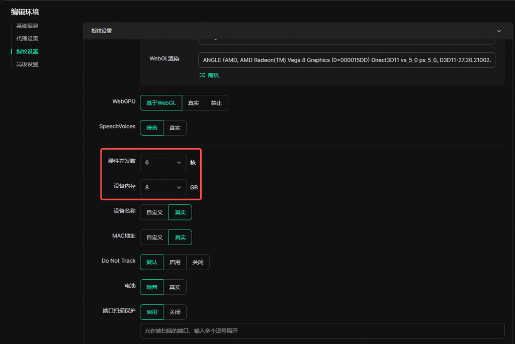The width and height of the screenshot is (515, 344).
Task: Set Do Not Track to 关闭
Action: pyautogui.click(x=198, y=262)
